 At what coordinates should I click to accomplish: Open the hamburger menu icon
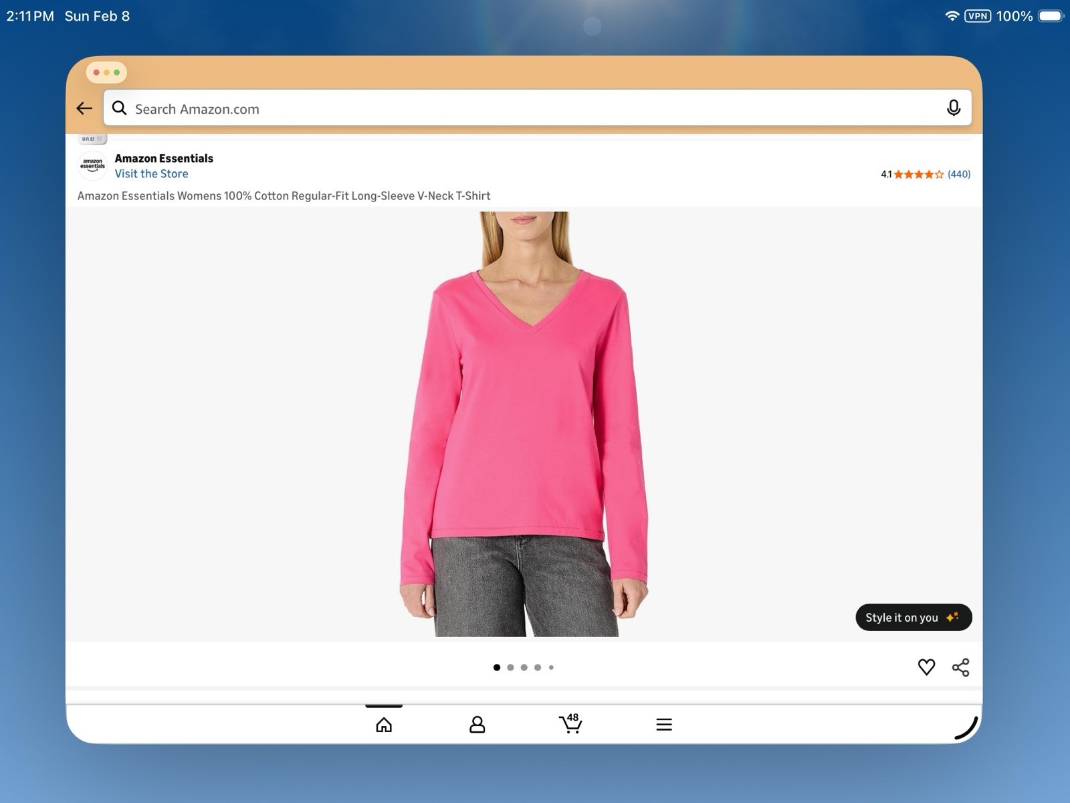coord(664,723)
